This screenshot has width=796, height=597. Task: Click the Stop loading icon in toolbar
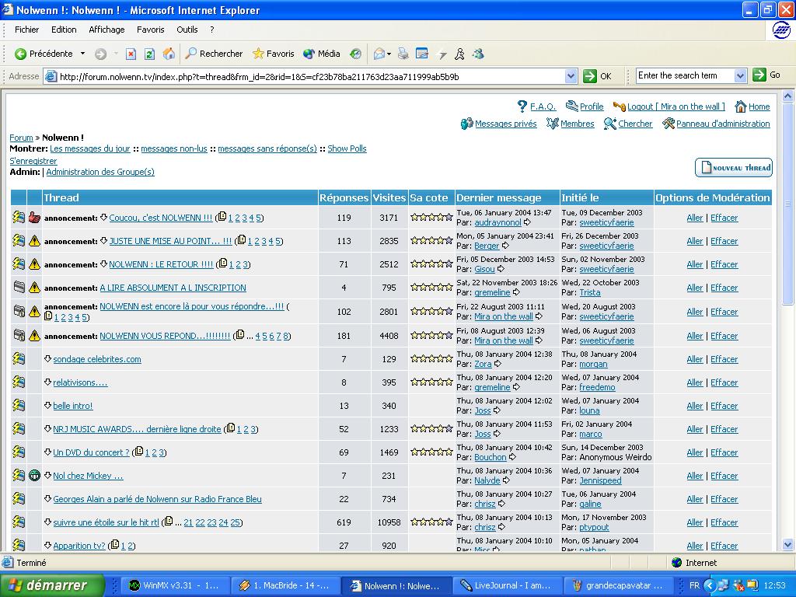click(x=131, y=54)
